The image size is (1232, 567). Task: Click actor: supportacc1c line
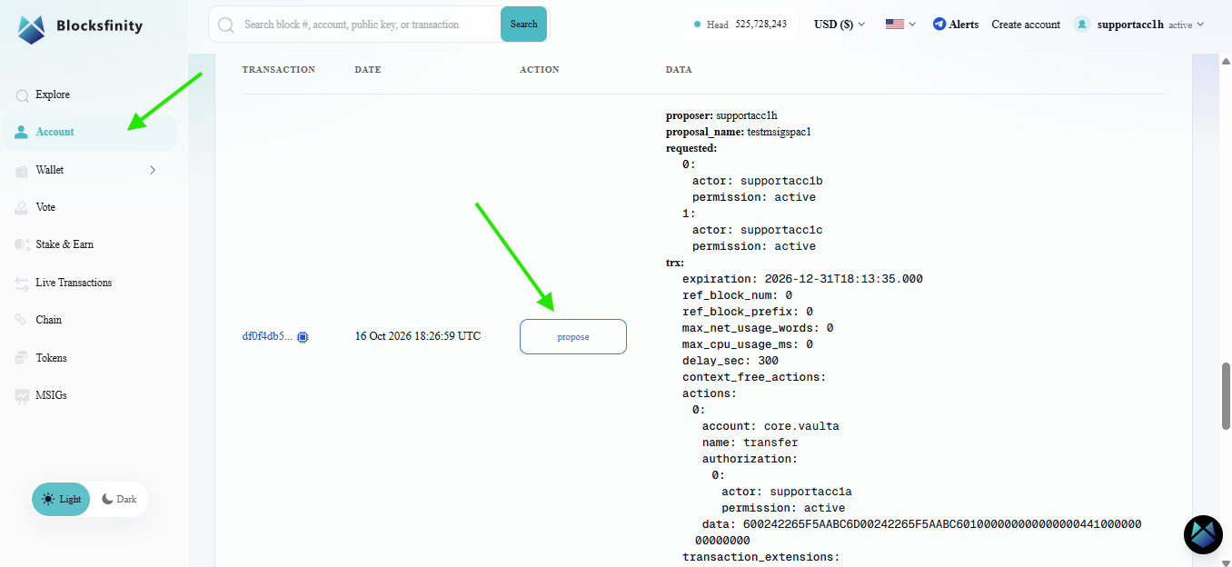click(x=758, y=230)
